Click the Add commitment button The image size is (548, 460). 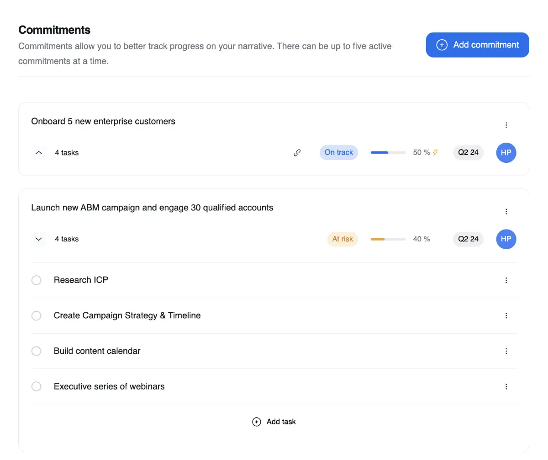(477, 45)
